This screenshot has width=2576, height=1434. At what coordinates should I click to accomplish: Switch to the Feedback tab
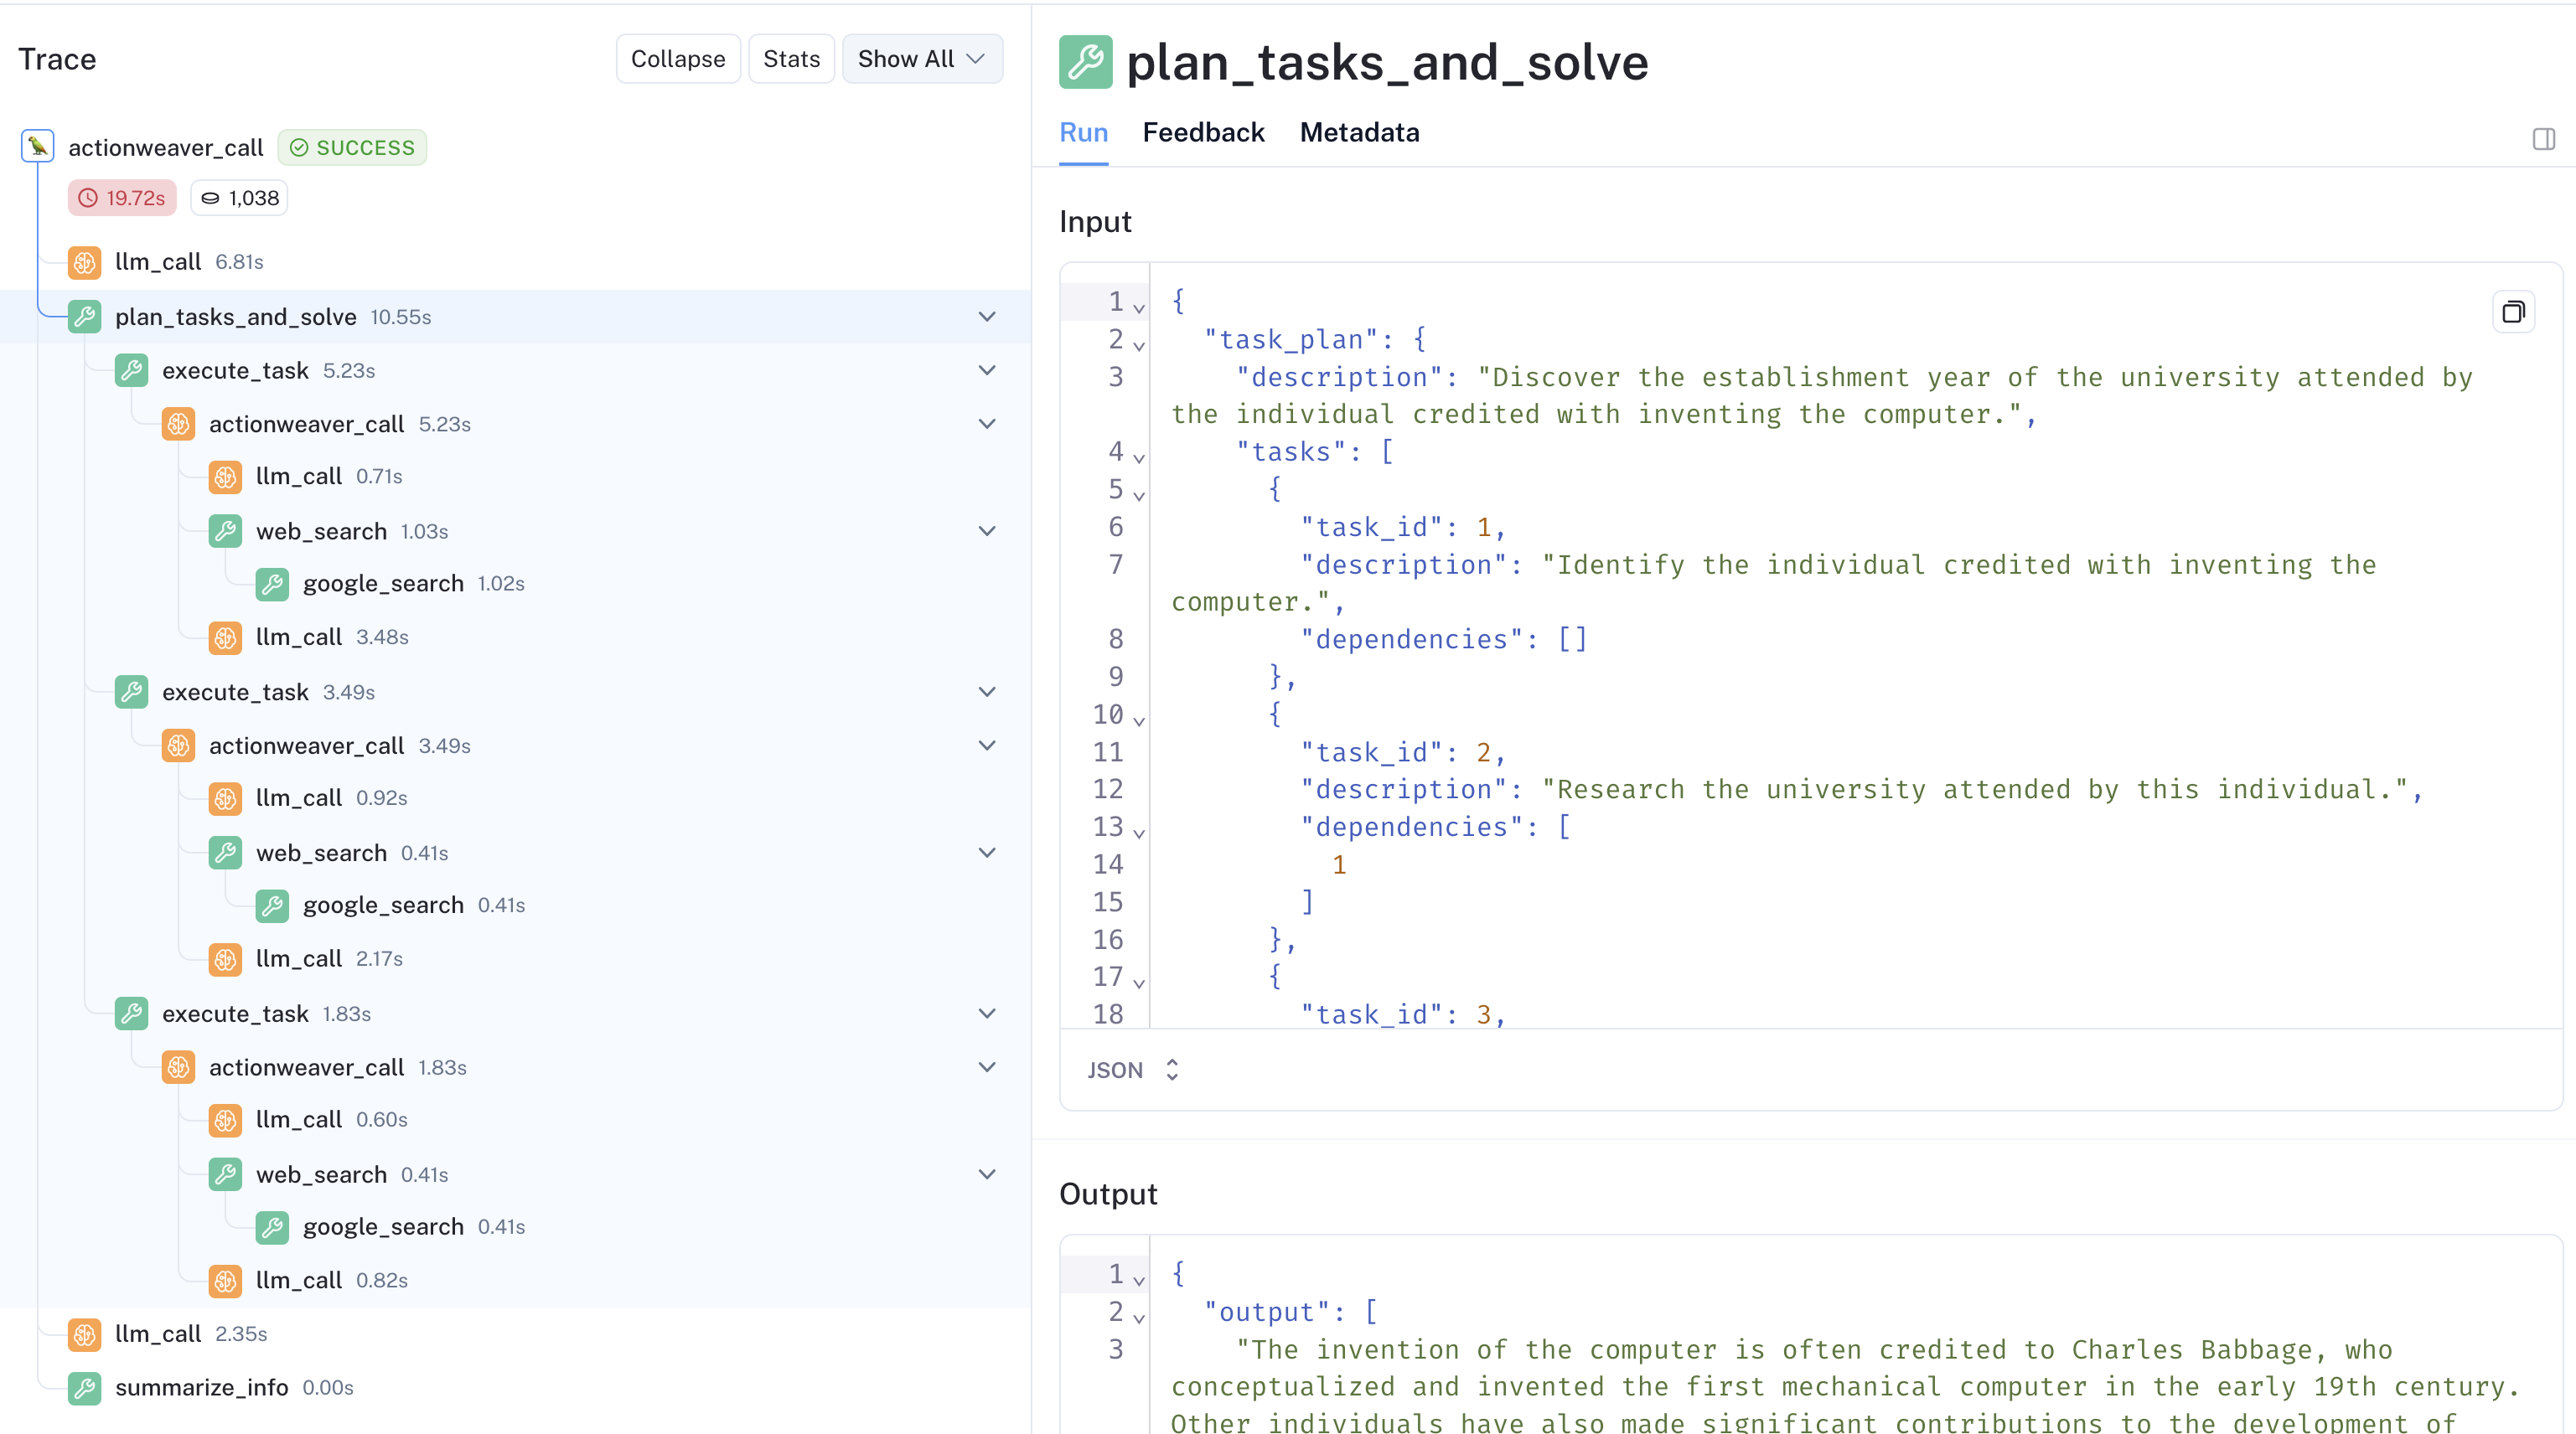1203,132
